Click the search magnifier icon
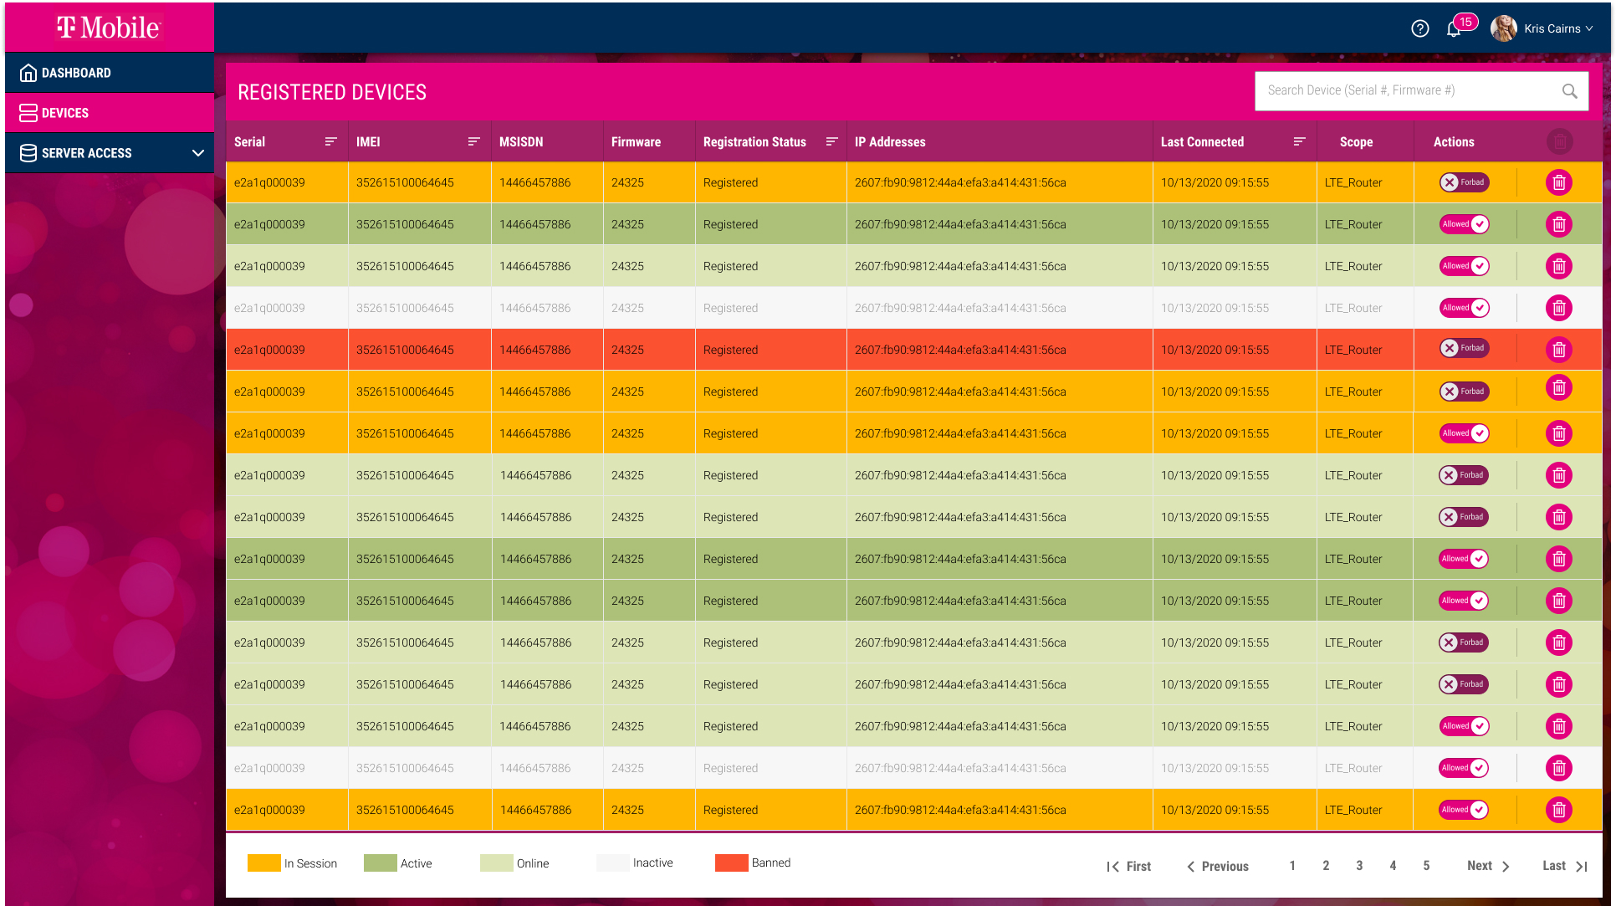The width and height of the screenshot is (1616, 906). [x=1569, y=90]
